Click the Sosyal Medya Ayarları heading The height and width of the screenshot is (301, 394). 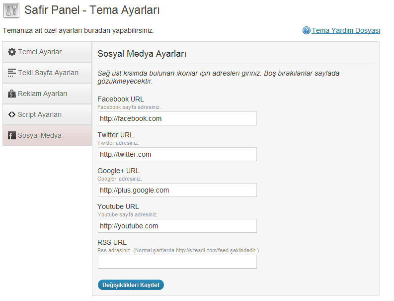(x=142, y=54)
